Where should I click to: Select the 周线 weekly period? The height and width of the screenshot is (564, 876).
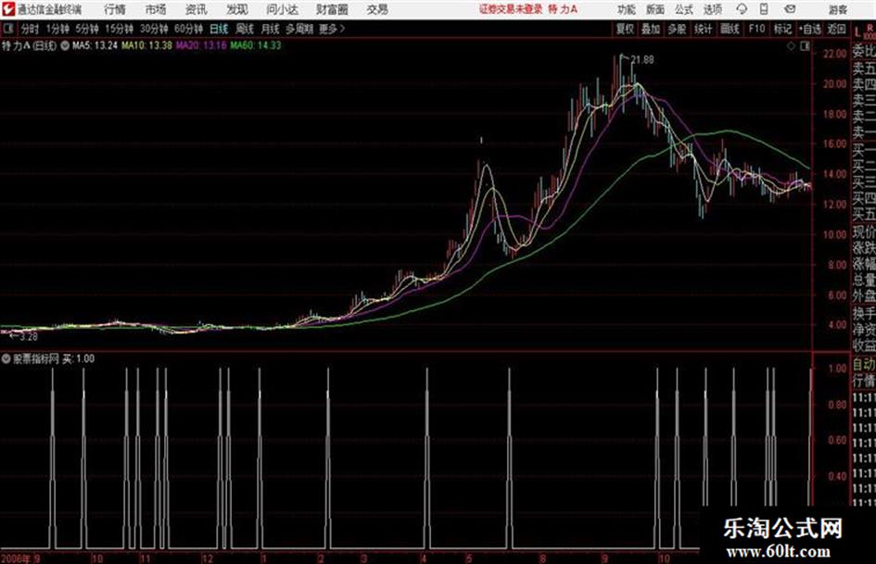245,29
